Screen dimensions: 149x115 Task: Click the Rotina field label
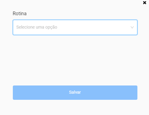(x=20, y=13)
